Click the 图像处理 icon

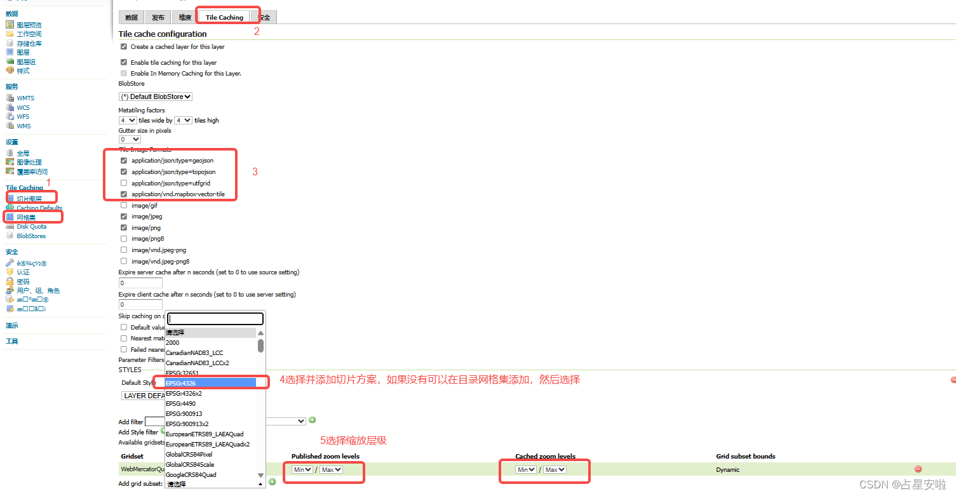[10, 163]
